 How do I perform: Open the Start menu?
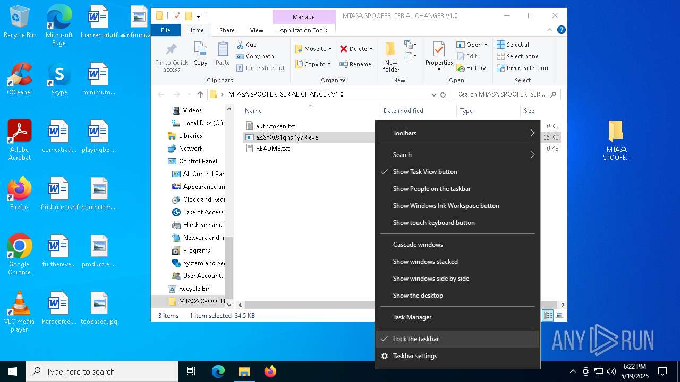pos(13,371)
